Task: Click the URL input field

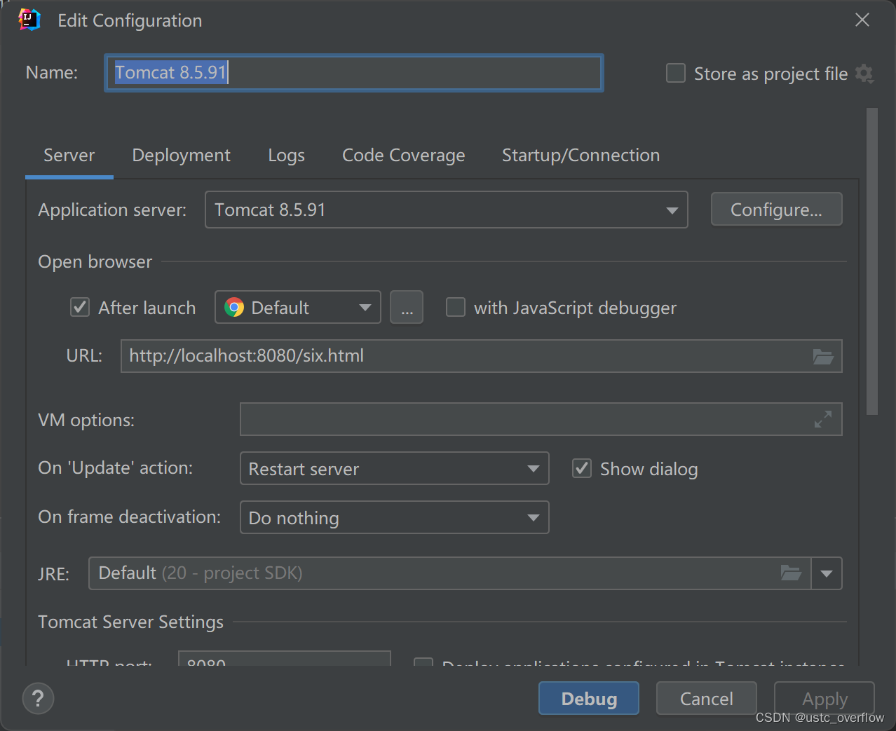Action: tap(481, 356)
